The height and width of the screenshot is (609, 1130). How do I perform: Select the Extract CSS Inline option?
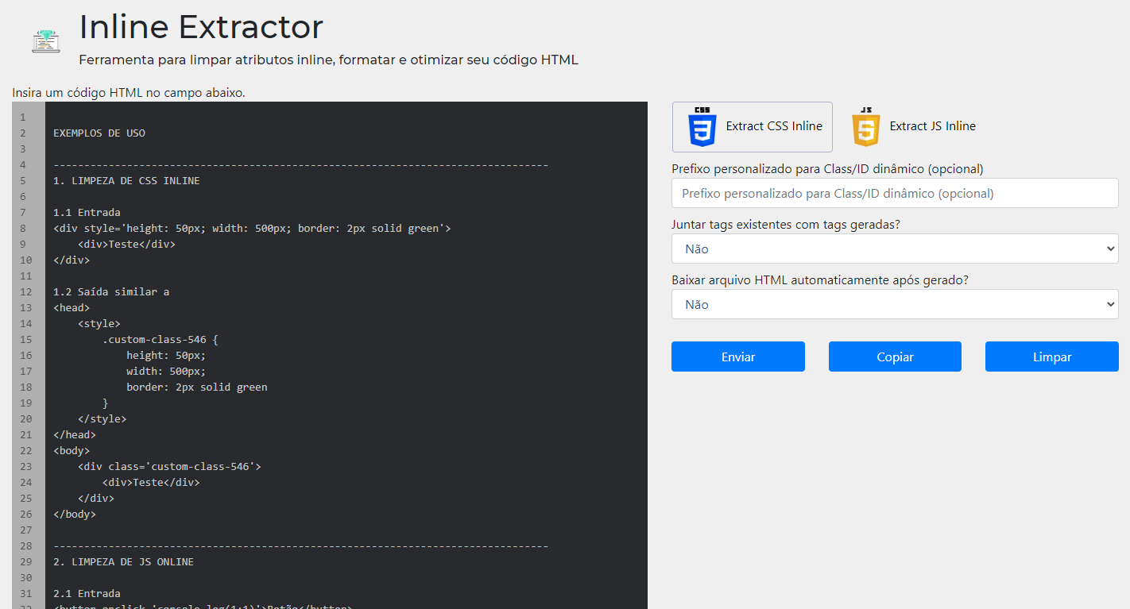pyautogui.click(x=753, y=127)
